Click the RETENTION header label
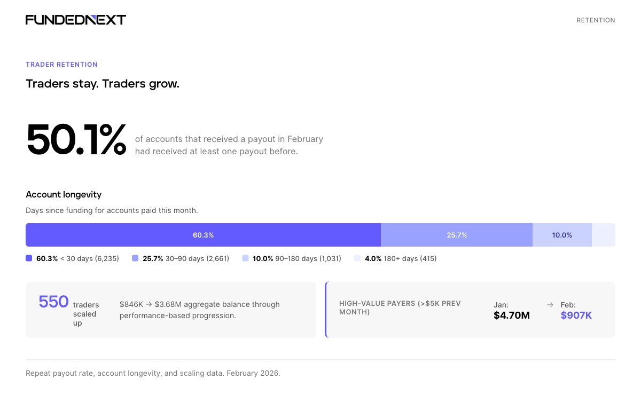 596,20
